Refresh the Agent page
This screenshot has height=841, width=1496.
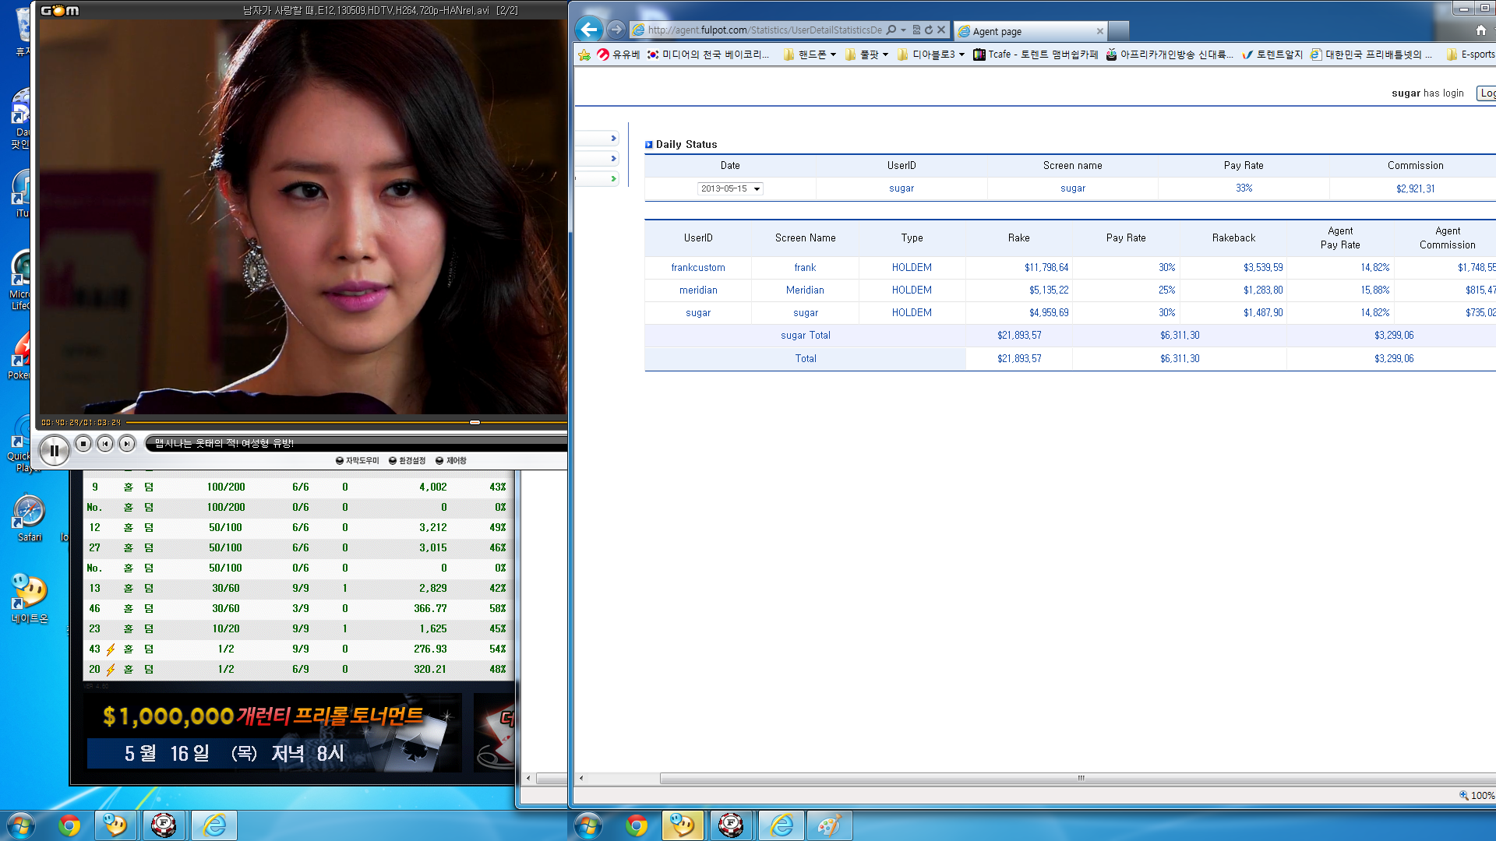(x=929, y=30)
